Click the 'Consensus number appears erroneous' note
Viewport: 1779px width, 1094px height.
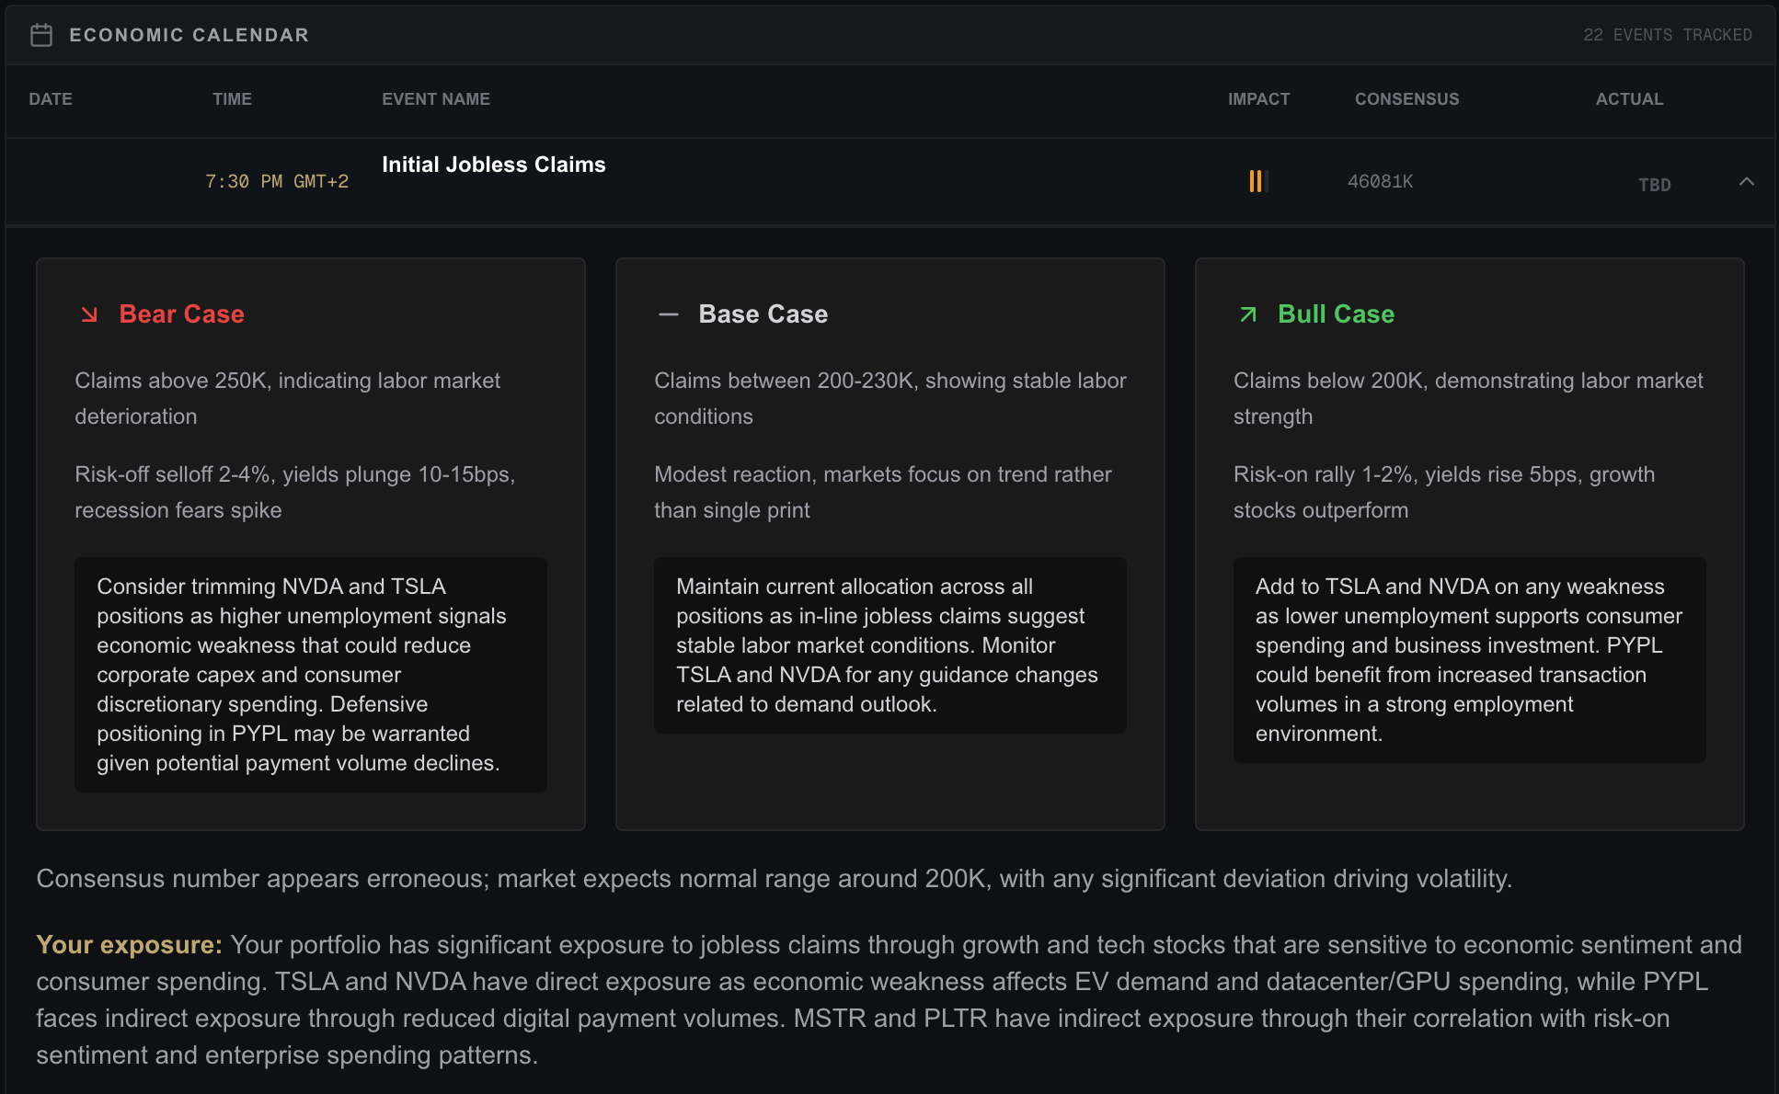point(775,879)
